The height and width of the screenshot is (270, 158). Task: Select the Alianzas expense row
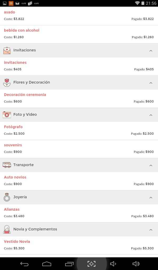tap(79, 213)
